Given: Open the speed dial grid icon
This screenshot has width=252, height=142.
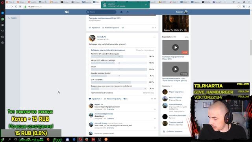Looking at the screenshot, I should click(x=20, y=7).
